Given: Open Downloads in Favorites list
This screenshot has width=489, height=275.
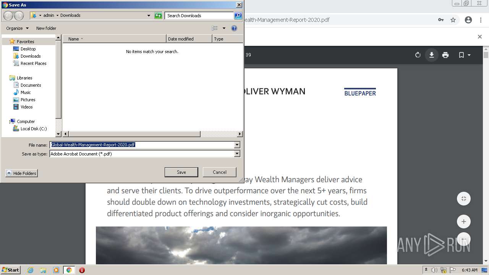Looking at the screenshot, I should click(x=31, y=56).
